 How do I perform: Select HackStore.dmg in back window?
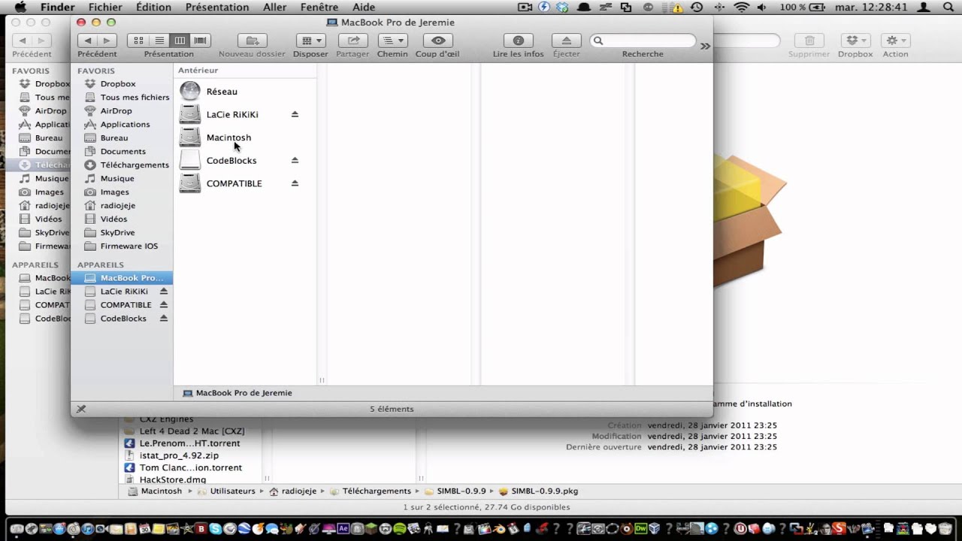[173, 479]
